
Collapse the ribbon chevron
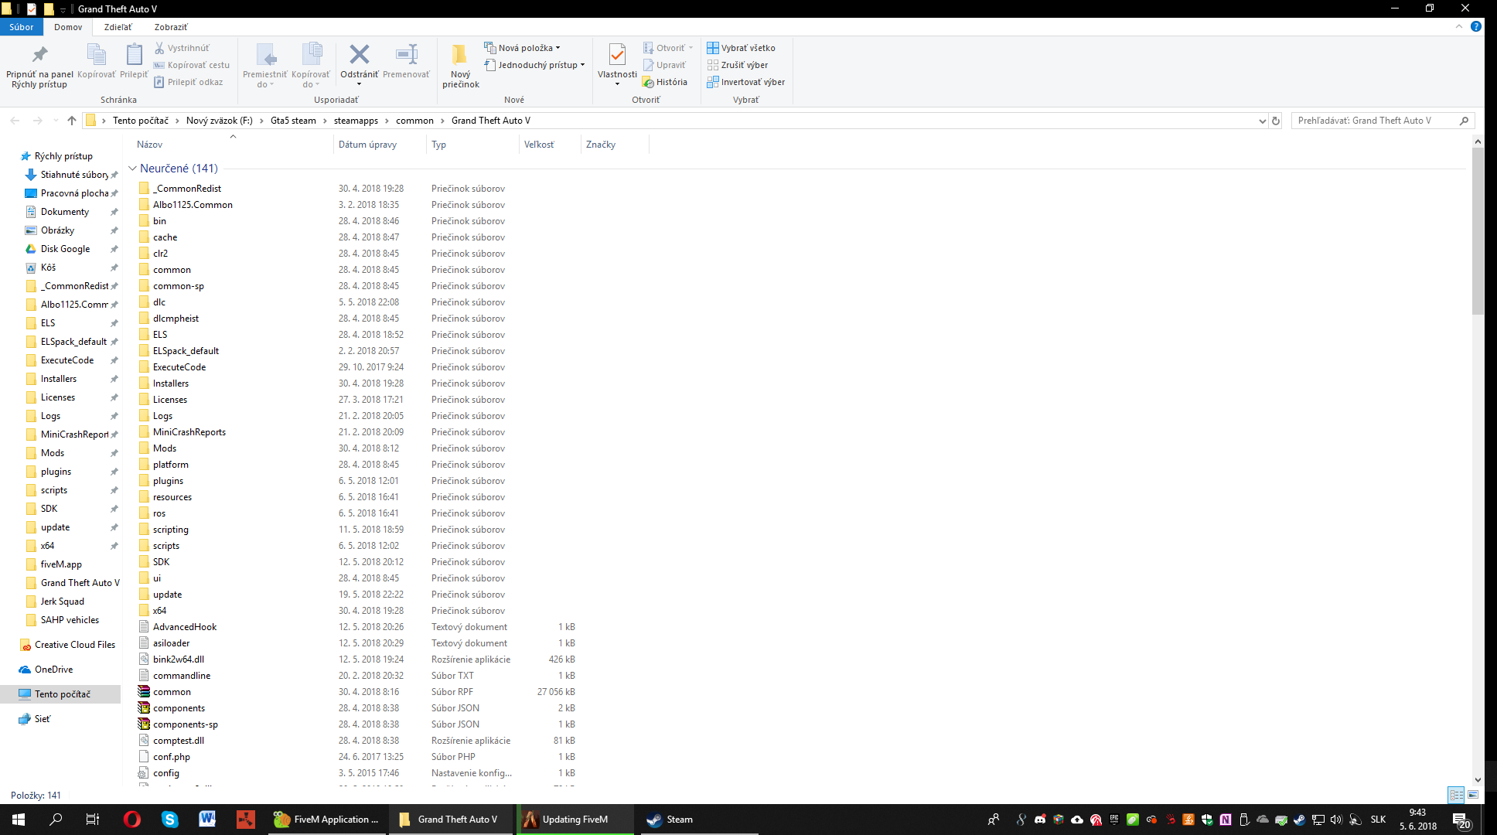[1458, 26]
